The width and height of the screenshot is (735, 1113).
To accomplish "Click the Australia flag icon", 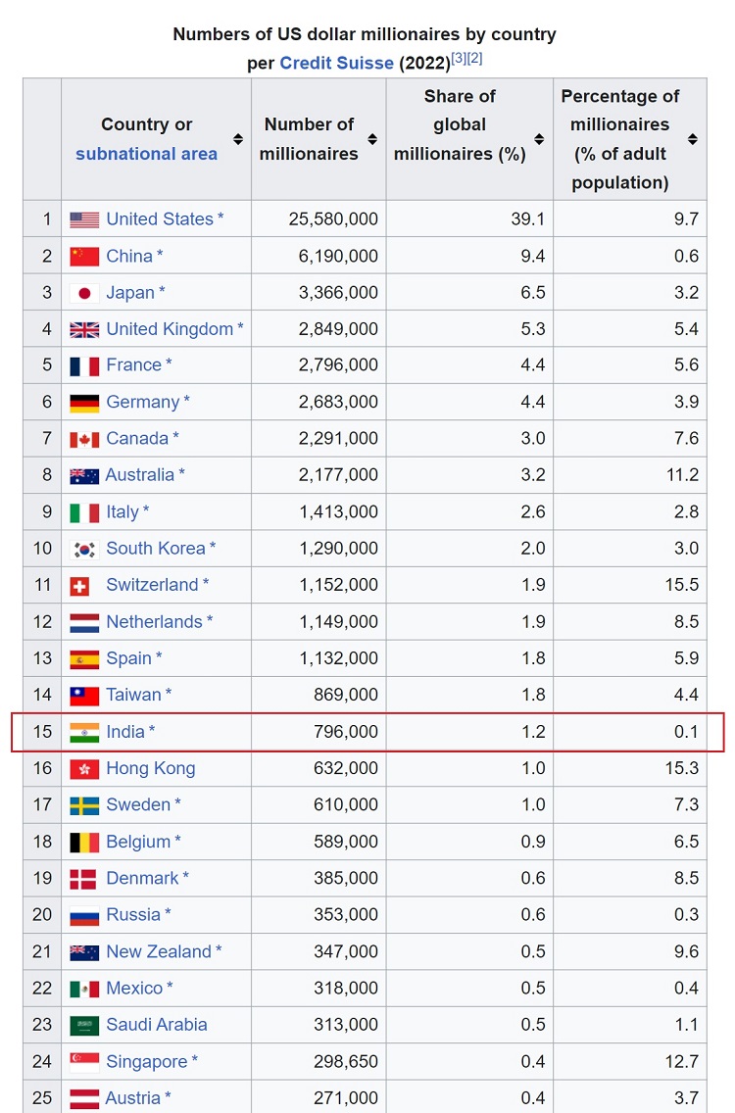I will (x=84, y=476).
